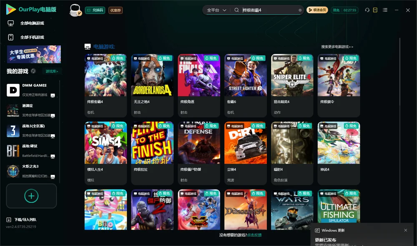The image size is (417, 246).
Task: Open the 模拟人生4 Sims 4 card
Action: [x=106, y=153]
